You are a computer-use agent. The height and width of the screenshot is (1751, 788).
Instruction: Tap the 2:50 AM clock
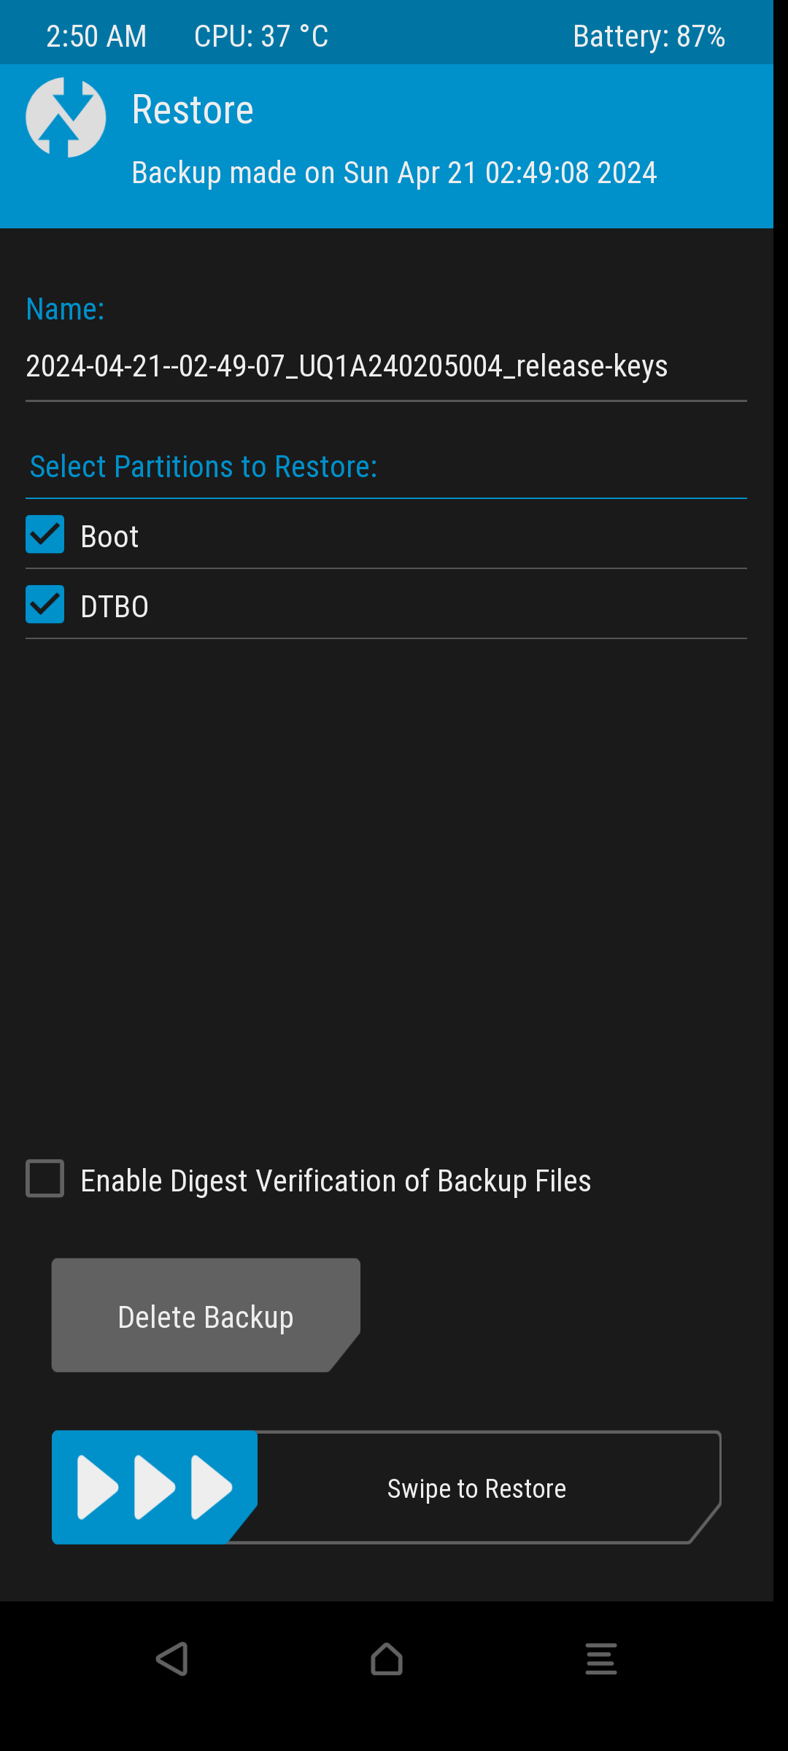(x=96, y=36)
